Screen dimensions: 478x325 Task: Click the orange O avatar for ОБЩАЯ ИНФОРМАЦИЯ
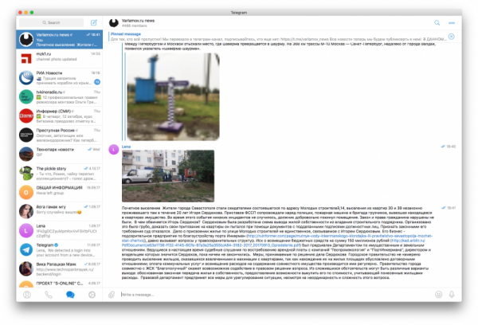click(26, 193)
